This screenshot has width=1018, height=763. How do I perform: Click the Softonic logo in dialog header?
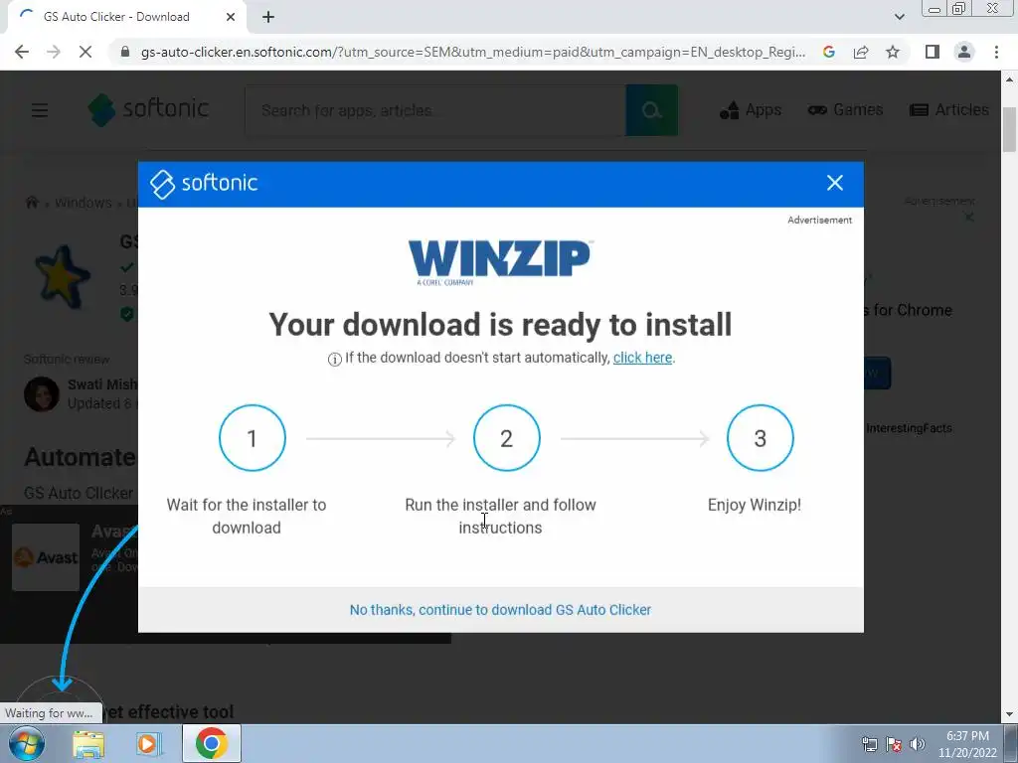(204, 184)
